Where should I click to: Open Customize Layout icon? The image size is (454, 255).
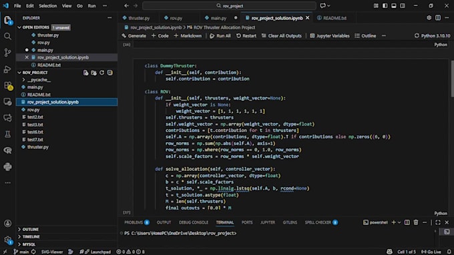coord(376,5)
